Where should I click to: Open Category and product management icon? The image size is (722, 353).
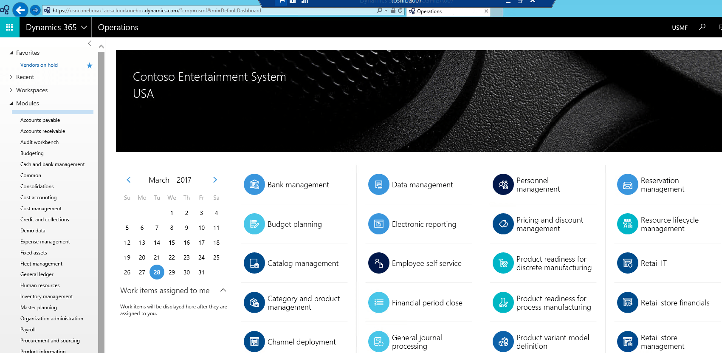coord(254,302)
